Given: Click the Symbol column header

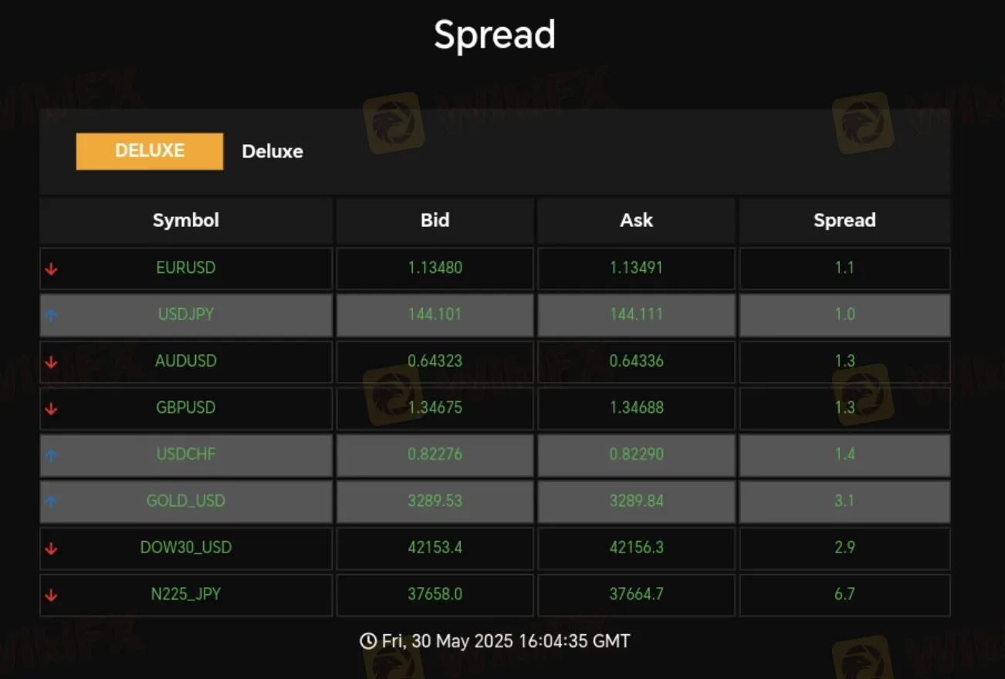Looking at the screenshot, I should pos(186,221).
